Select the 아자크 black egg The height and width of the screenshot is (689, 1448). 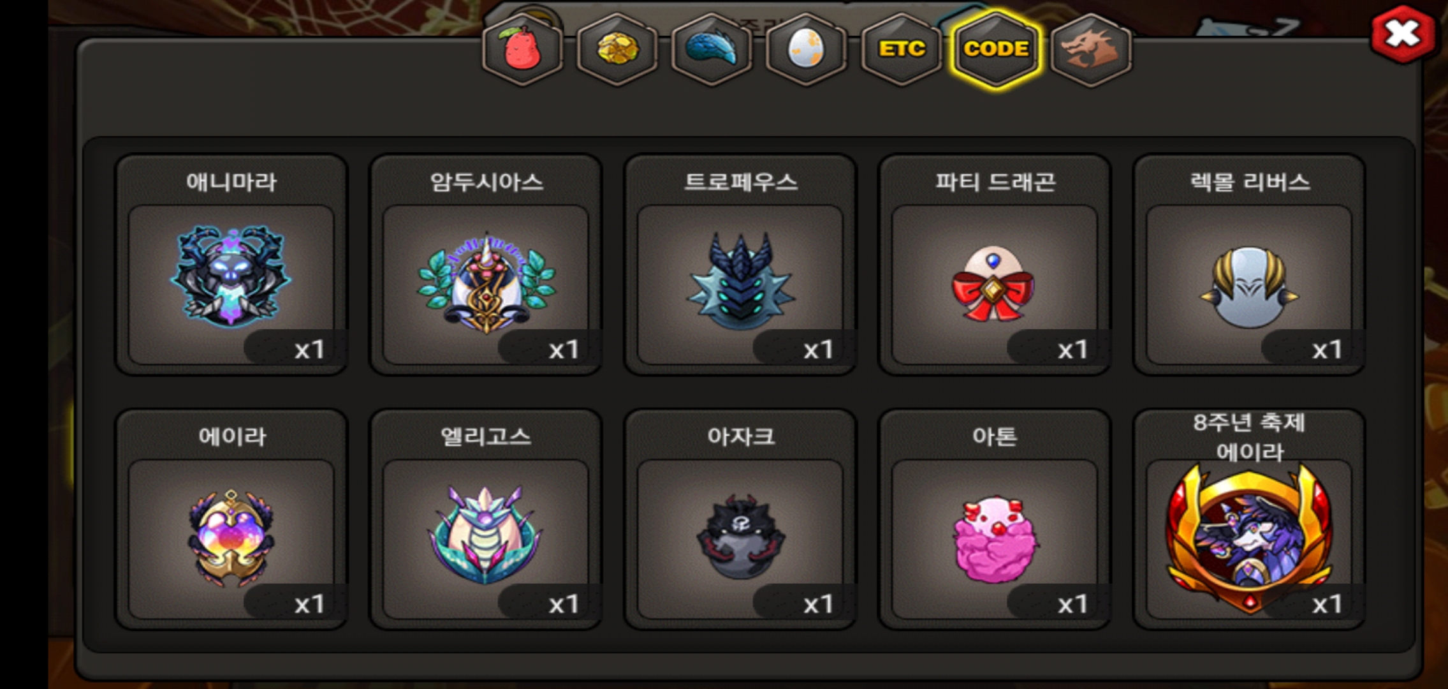pos(740,539)
